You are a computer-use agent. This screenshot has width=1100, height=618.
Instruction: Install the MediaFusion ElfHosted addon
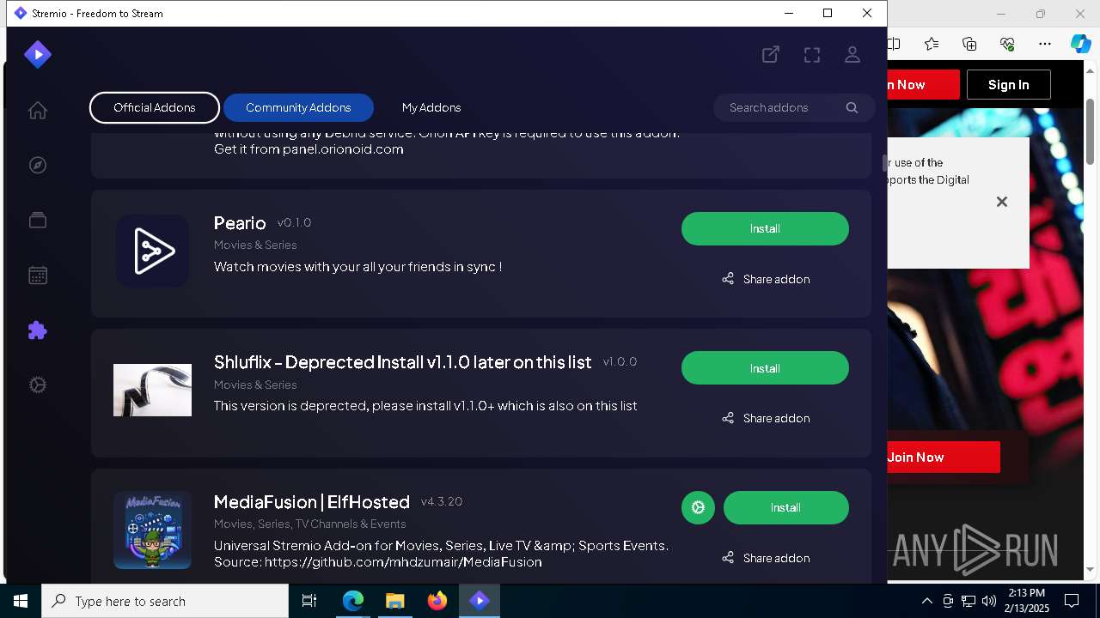click(x=785, y=507)
